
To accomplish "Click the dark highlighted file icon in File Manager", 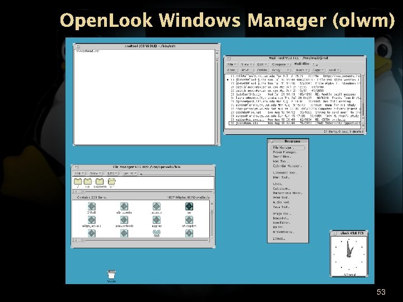I will coord(189,206).
